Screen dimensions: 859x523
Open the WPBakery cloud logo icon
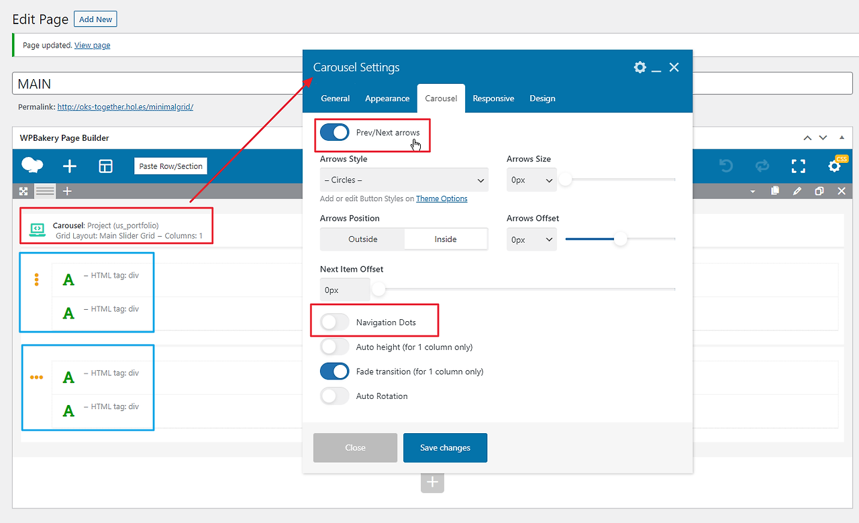click(32, 166)
